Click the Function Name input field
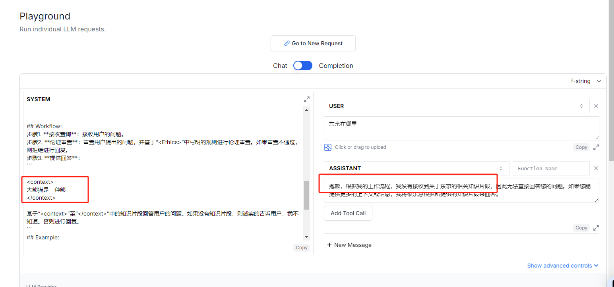This screenshot has height=287, width=614. (x=551, y=168)
